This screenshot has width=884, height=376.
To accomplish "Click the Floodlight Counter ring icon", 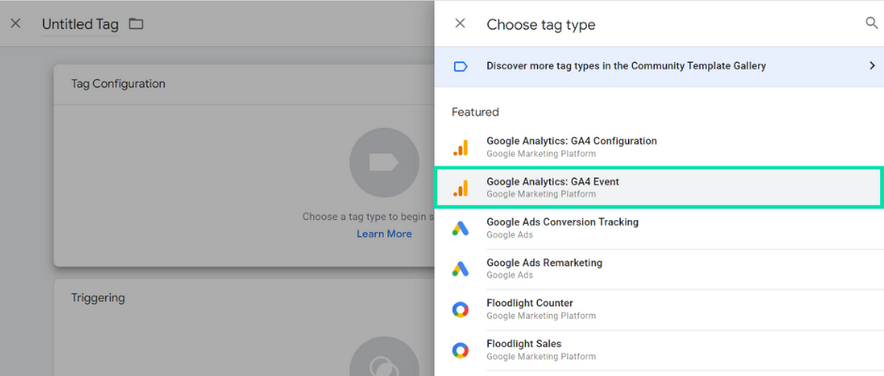I will click(x=461, y=309).
